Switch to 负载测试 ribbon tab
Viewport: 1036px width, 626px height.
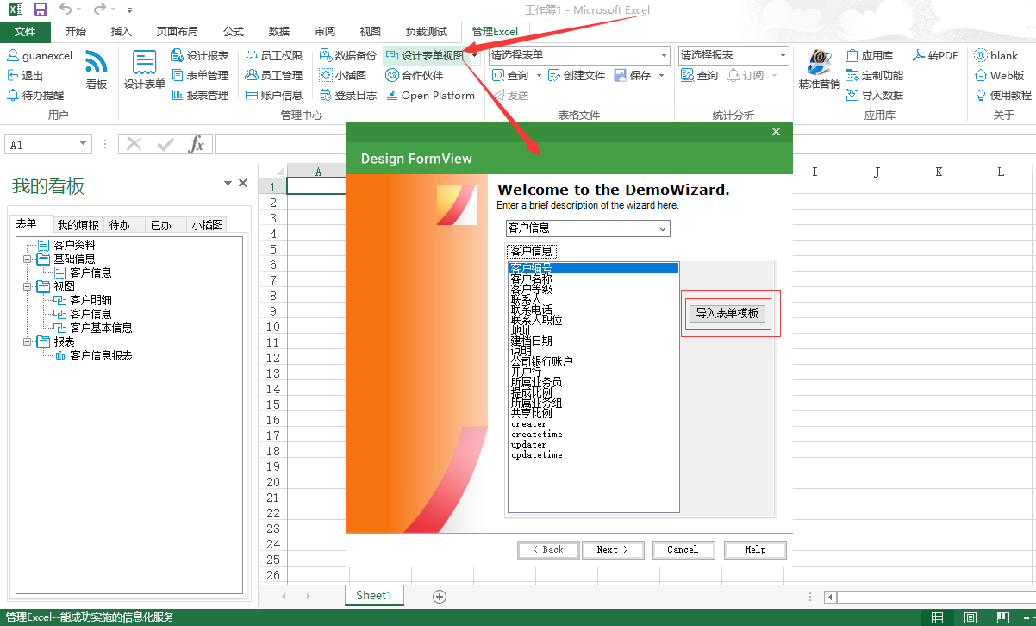pos(427,32)
